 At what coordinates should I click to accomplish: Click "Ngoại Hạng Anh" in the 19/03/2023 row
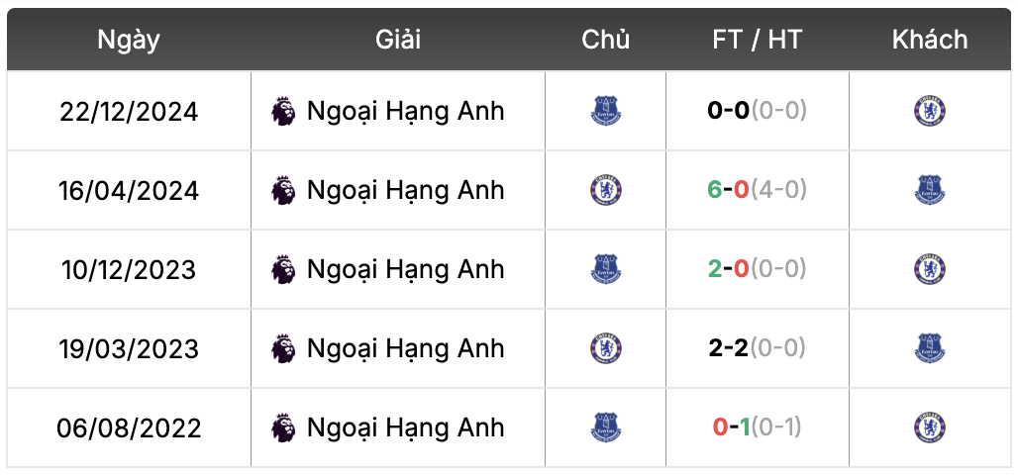pyautogui.click(x=405, y=348)
